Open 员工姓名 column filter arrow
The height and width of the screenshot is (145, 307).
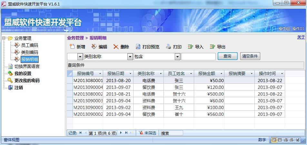[191, 74]
